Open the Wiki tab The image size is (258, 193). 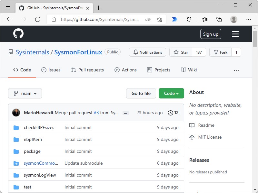coord(189,70)
